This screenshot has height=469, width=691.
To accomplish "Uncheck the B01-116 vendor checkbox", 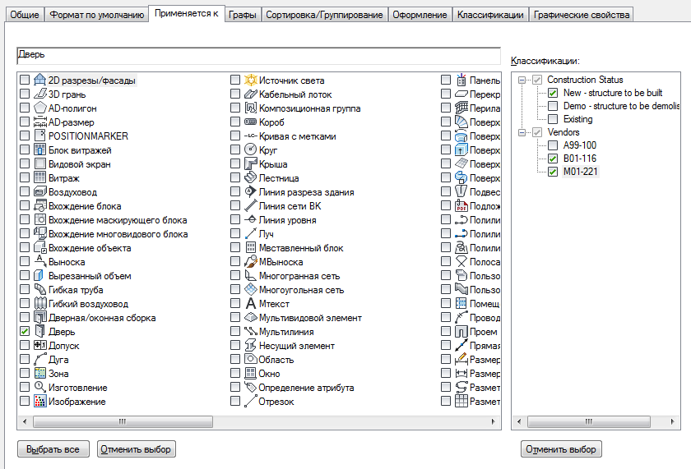I will (x=553, y=159).
